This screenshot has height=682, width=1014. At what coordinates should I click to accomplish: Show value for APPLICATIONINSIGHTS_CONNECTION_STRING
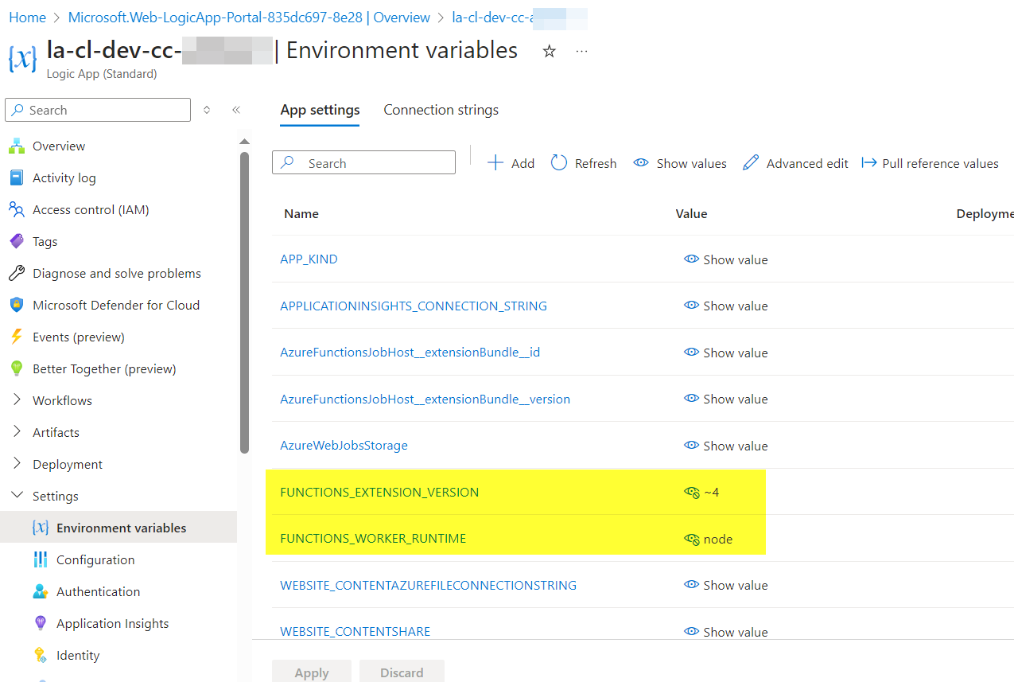pos(726,306)
